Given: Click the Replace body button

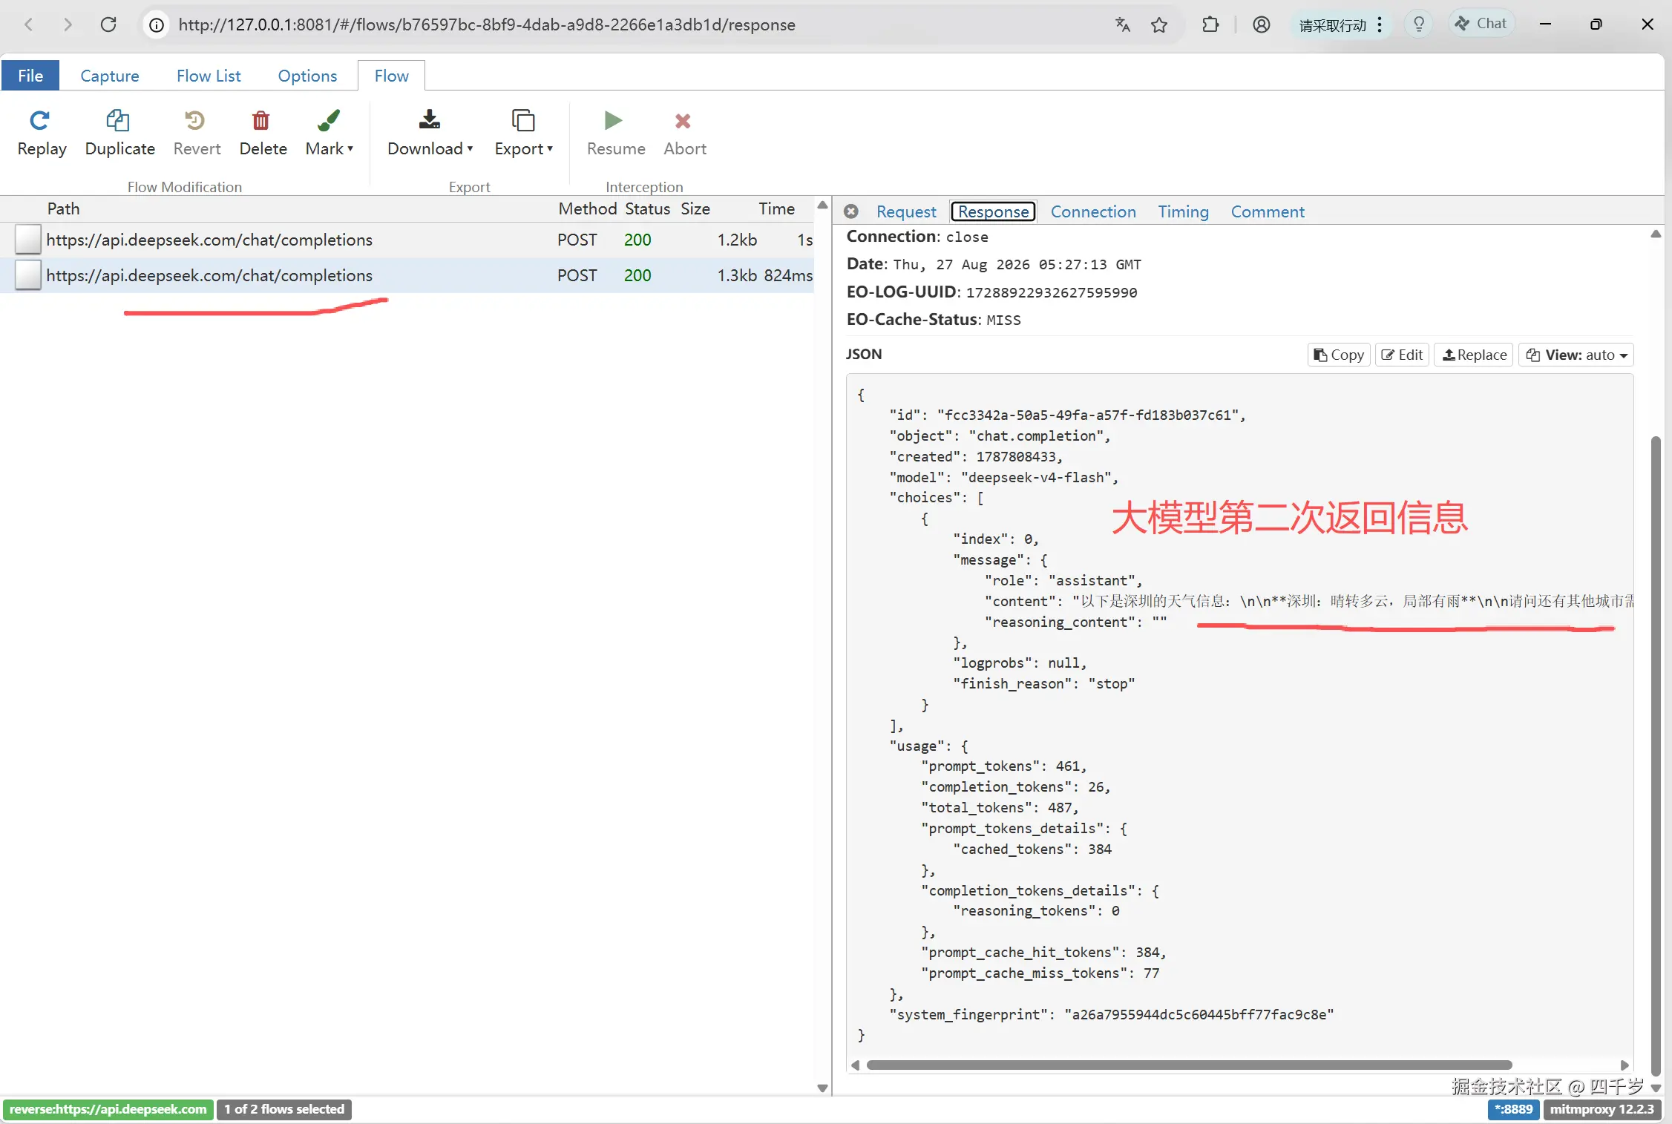Looking at the screenshot, I should click(1474, 355).
